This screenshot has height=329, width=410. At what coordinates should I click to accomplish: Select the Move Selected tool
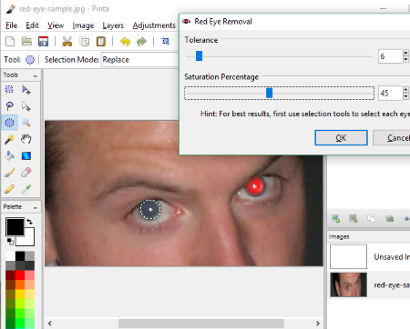26,89
